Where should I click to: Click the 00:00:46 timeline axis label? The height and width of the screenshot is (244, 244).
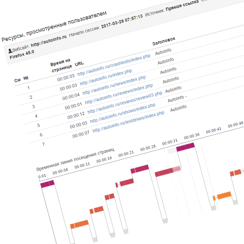click(235, 124)
